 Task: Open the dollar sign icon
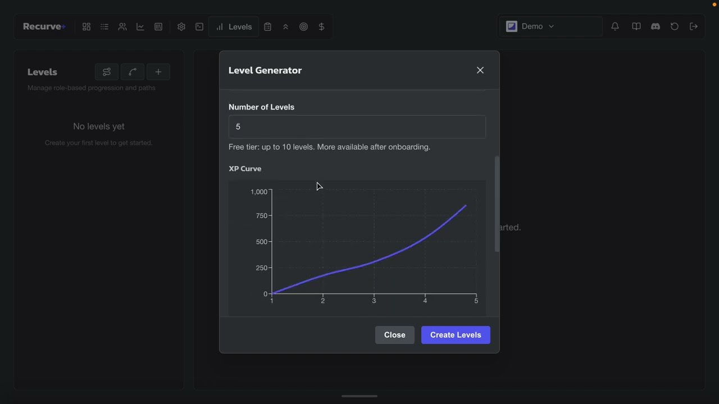[321, 26]
